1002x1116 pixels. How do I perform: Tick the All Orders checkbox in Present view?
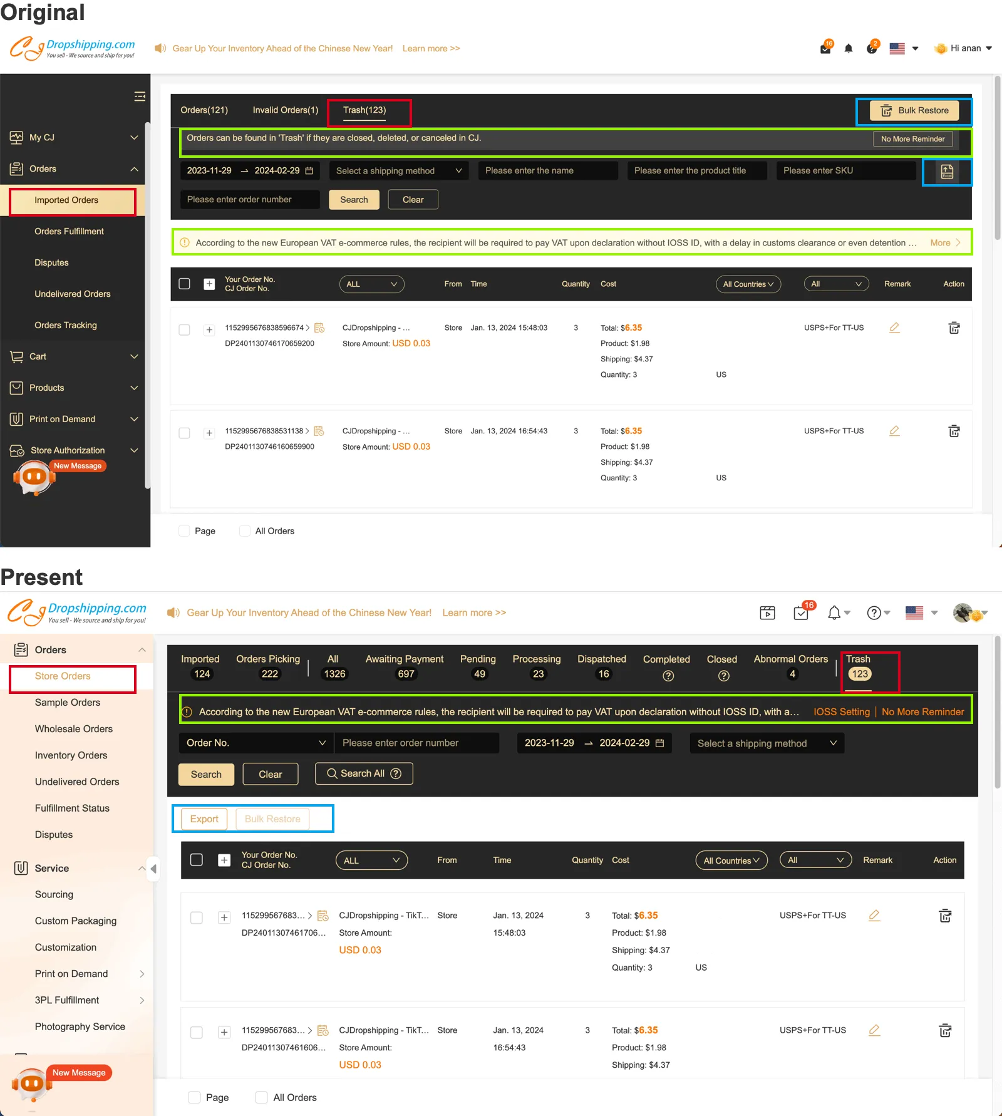click(262, 1097)
